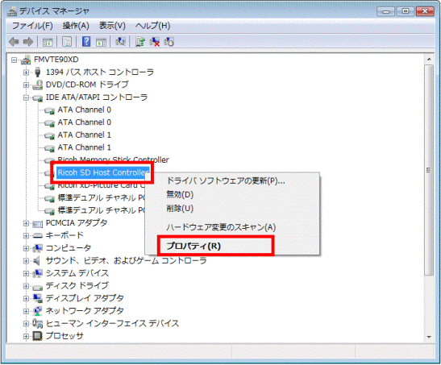Expand the システム デバイス node
The image size is (441, 365).
(26, 273)
